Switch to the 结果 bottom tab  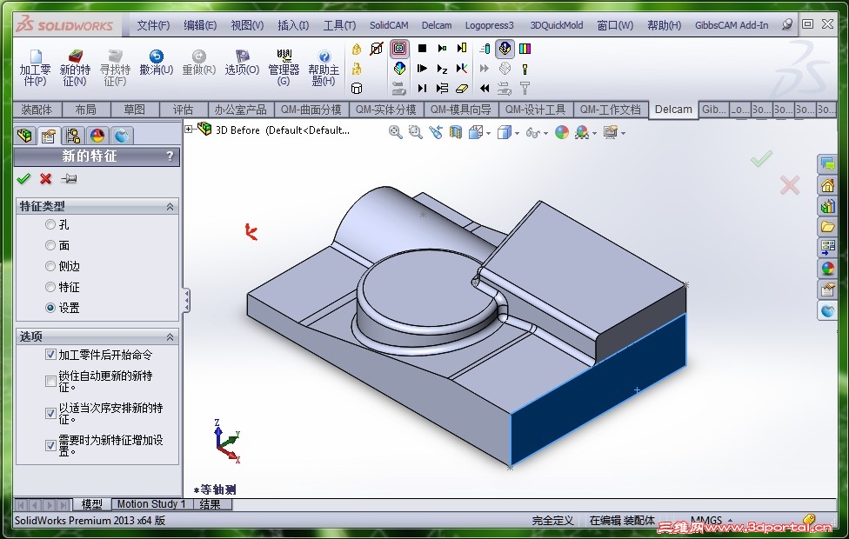211,504
